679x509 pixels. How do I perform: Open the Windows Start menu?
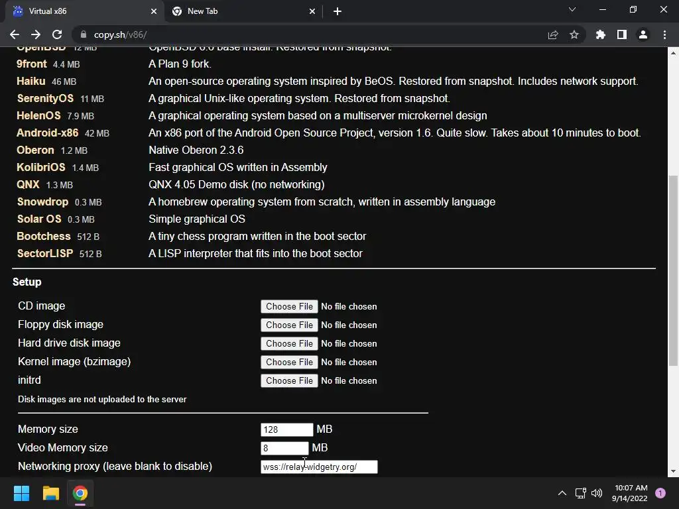(22, 493)
